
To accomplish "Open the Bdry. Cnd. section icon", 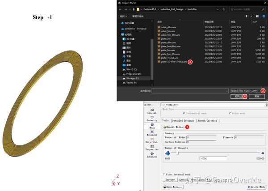I will click(x=152, y=139).
